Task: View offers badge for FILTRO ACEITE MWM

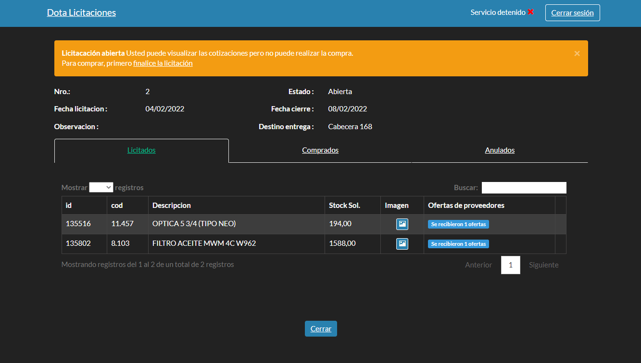Action: [458, 244]
